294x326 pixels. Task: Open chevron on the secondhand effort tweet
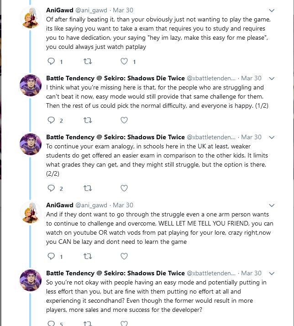click(x=272, y=273)
